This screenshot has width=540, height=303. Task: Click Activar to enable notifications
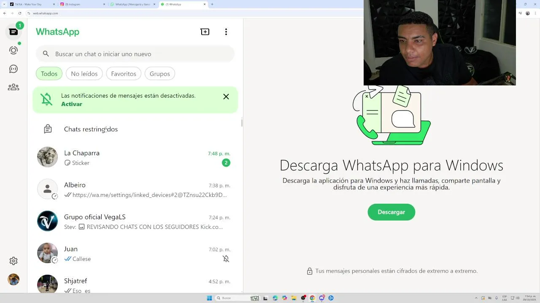[x=72, y=104]
